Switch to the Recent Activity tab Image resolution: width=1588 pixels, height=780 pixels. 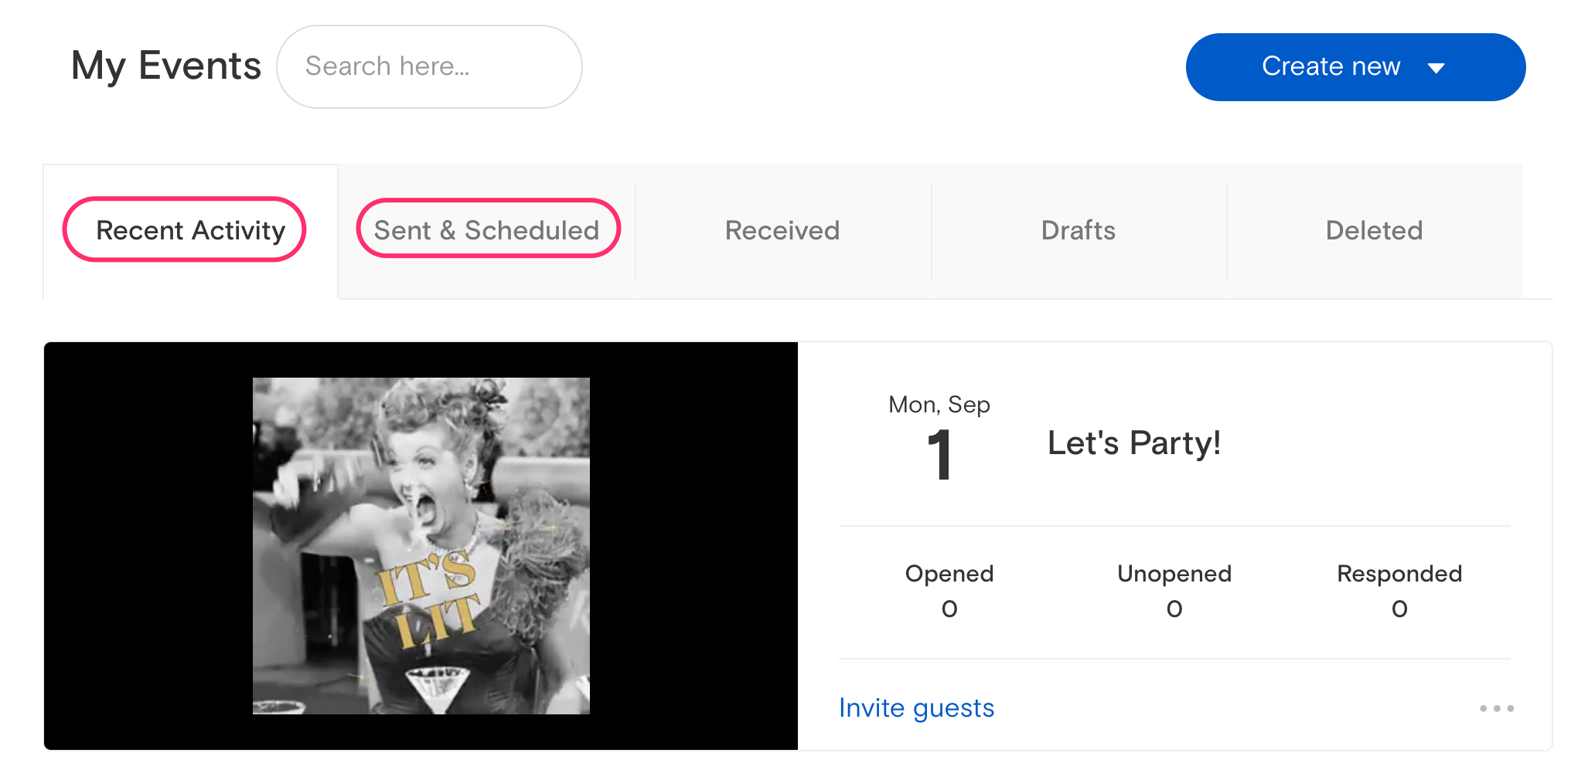[x=190, y=230]
